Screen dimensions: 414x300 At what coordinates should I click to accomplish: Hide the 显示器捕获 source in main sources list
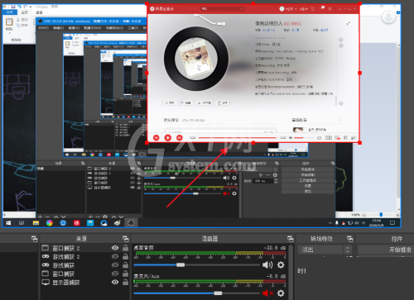pyautogui.click(x=115, y=282)
